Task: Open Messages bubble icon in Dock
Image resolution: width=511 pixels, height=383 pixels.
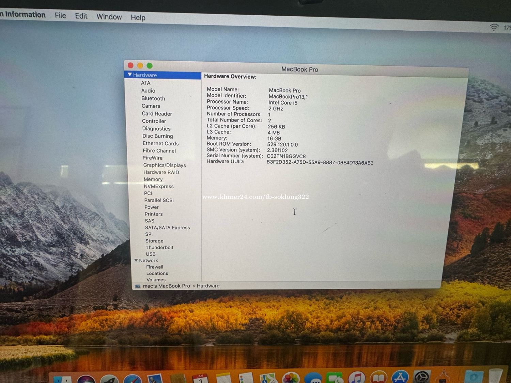Action: [x=313, y=377]
